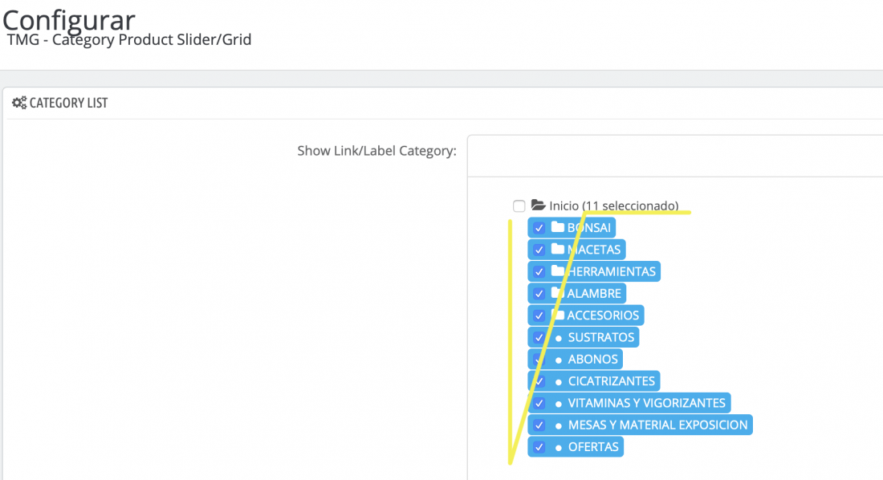Click the open folder icon next to Inicio
Image resolution: width=883 pixels, height=480 pixels.
(538, 205)
